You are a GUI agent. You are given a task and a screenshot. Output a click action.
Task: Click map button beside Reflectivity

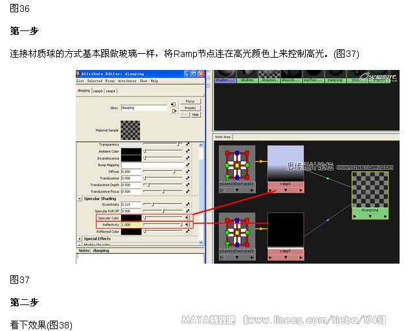click(188, 225)
